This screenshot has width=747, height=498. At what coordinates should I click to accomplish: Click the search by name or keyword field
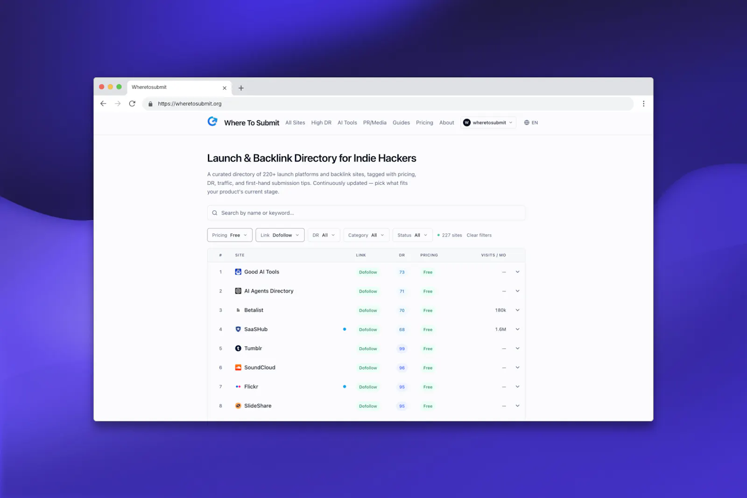pyautogui.click(x=366, y=213)
